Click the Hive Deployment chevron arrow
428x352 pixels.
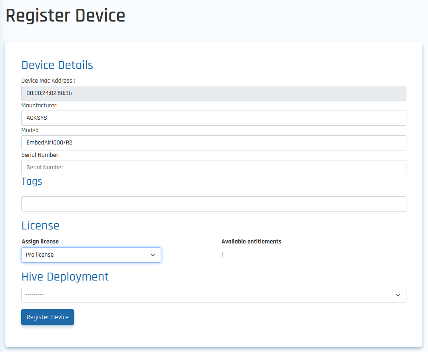click(398, 295)
